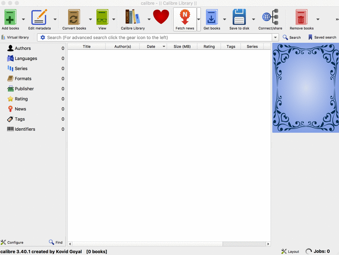The height and width of the screenshot is (255, 339).
Task: Expand the Add books dropdown arrow
Action: (x=23, y=19)
